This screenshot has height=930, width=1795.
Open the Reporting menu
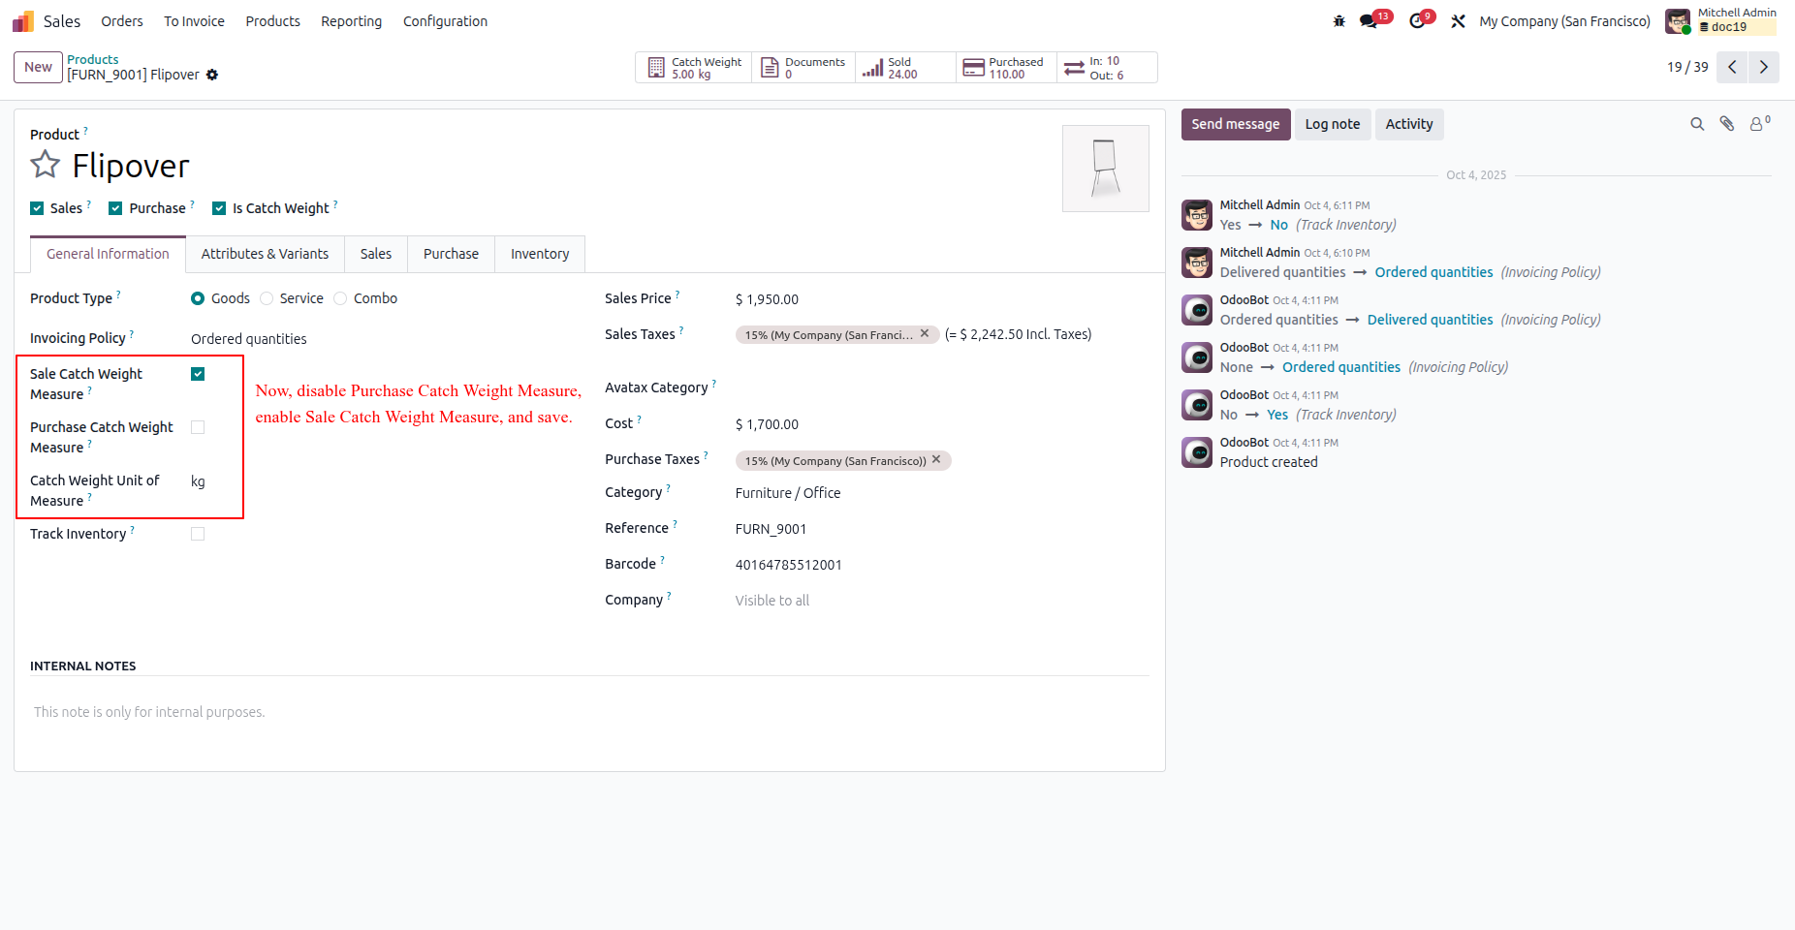point(351,21)
